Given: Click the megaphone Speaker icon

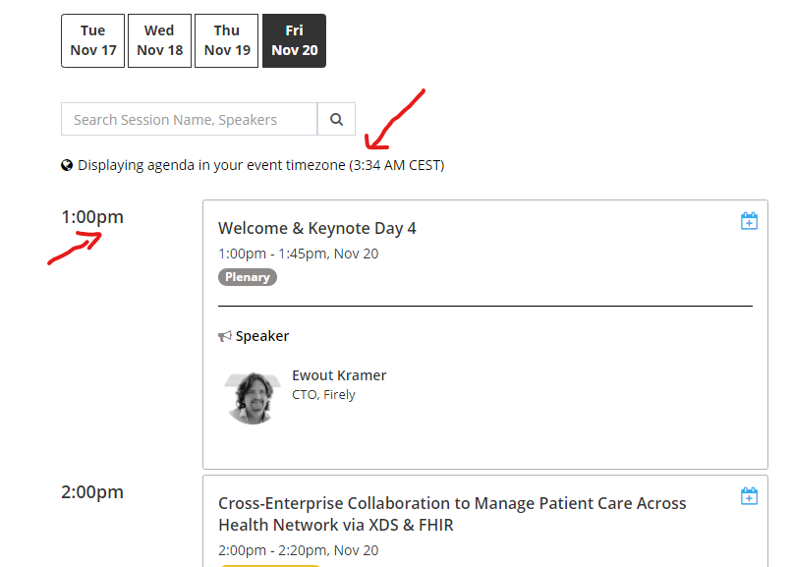Looking at the screenshot, I should (x=225, y=336).
